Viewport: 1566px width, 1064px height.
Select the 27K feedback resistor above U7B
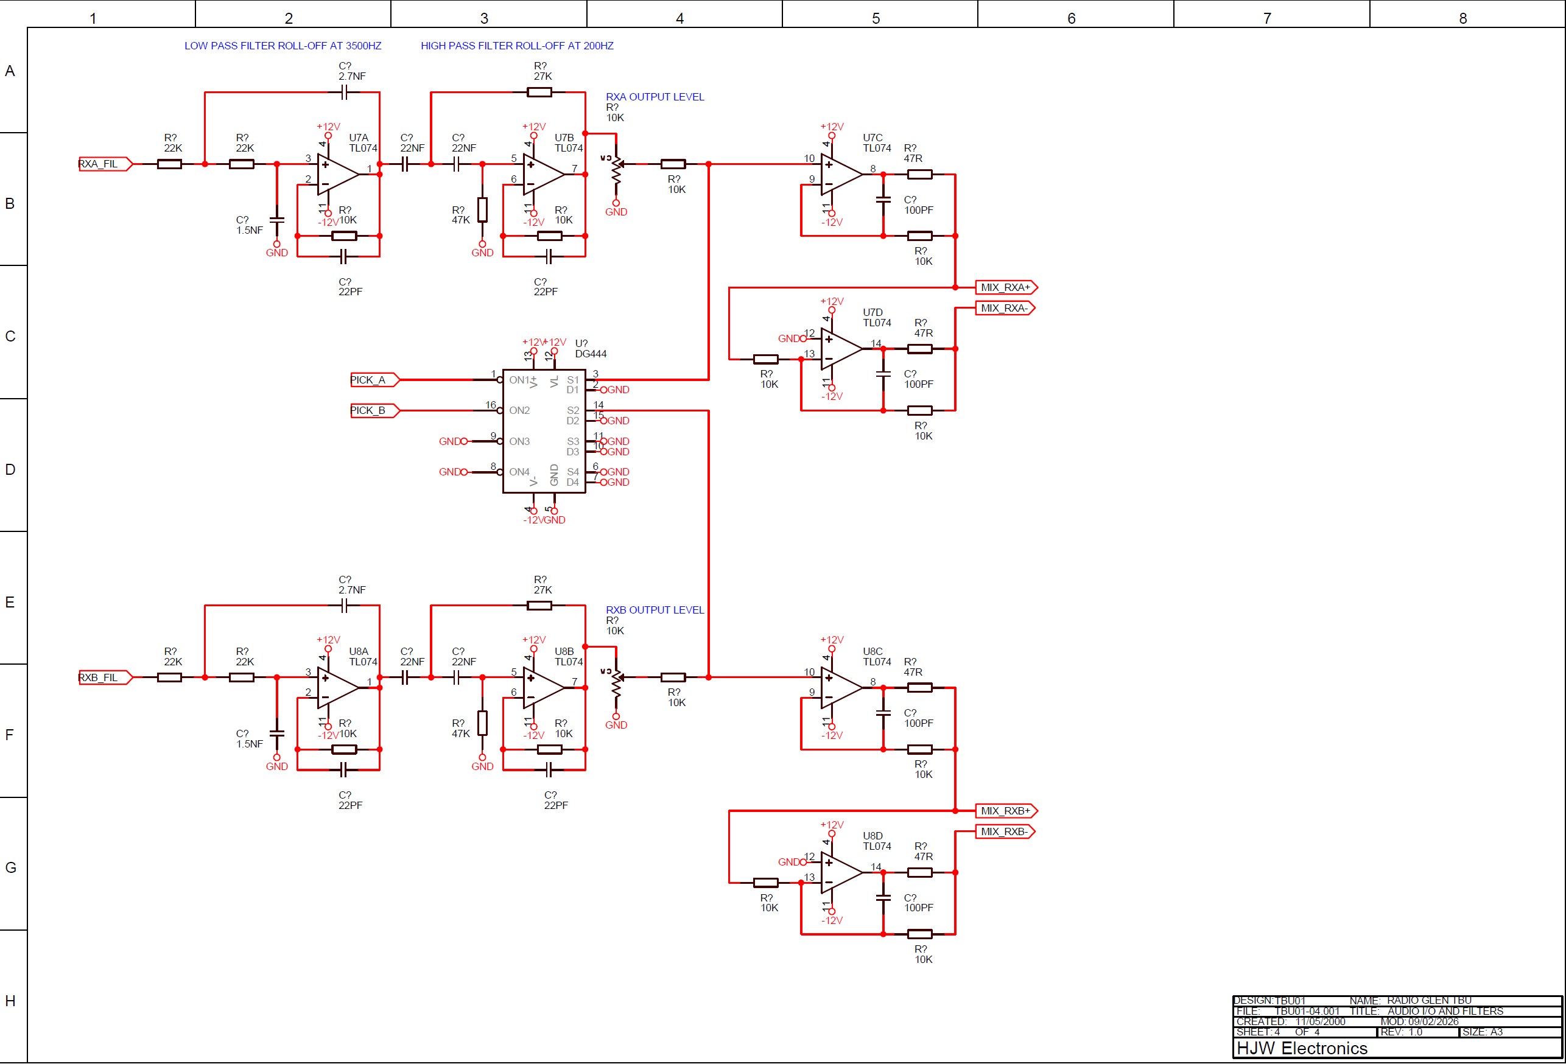[539, 93]
